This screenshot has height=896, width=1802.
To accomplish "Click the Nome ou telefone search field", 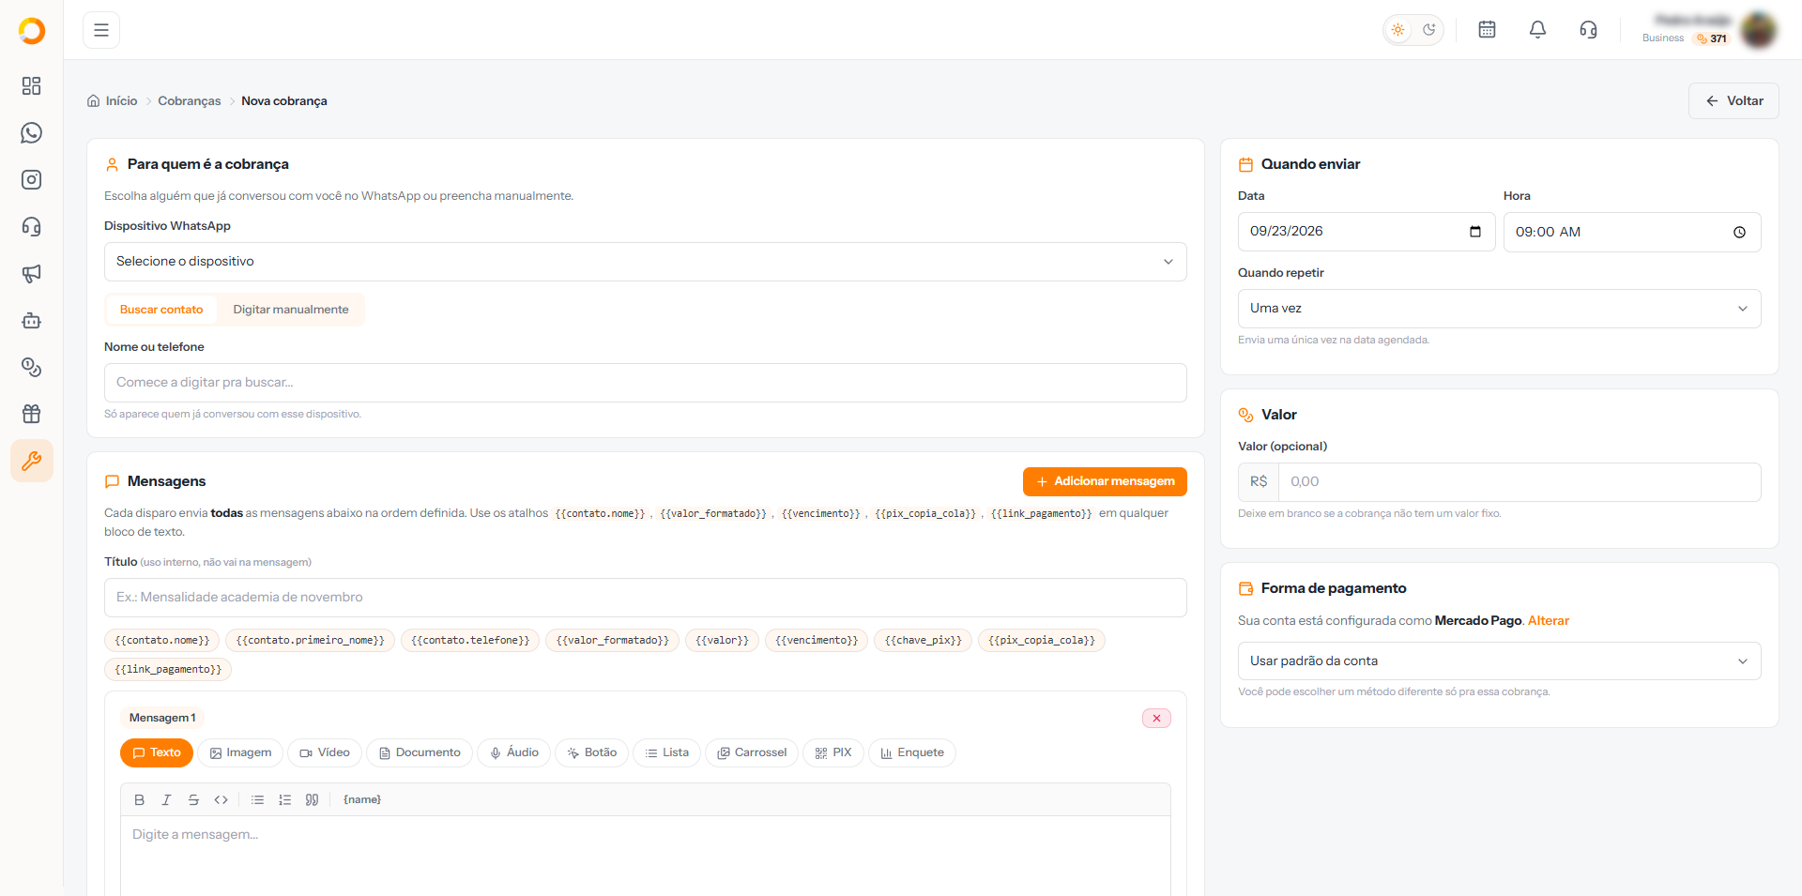I will click(645, 383).
